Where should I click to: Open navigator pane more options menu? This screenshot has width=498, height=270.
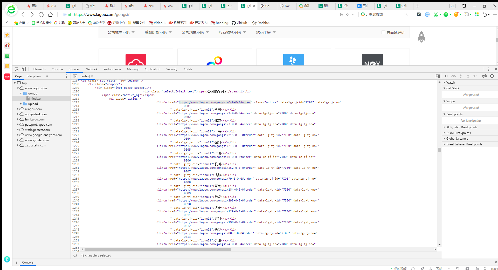pyautogui.click(x=66, y=76)
